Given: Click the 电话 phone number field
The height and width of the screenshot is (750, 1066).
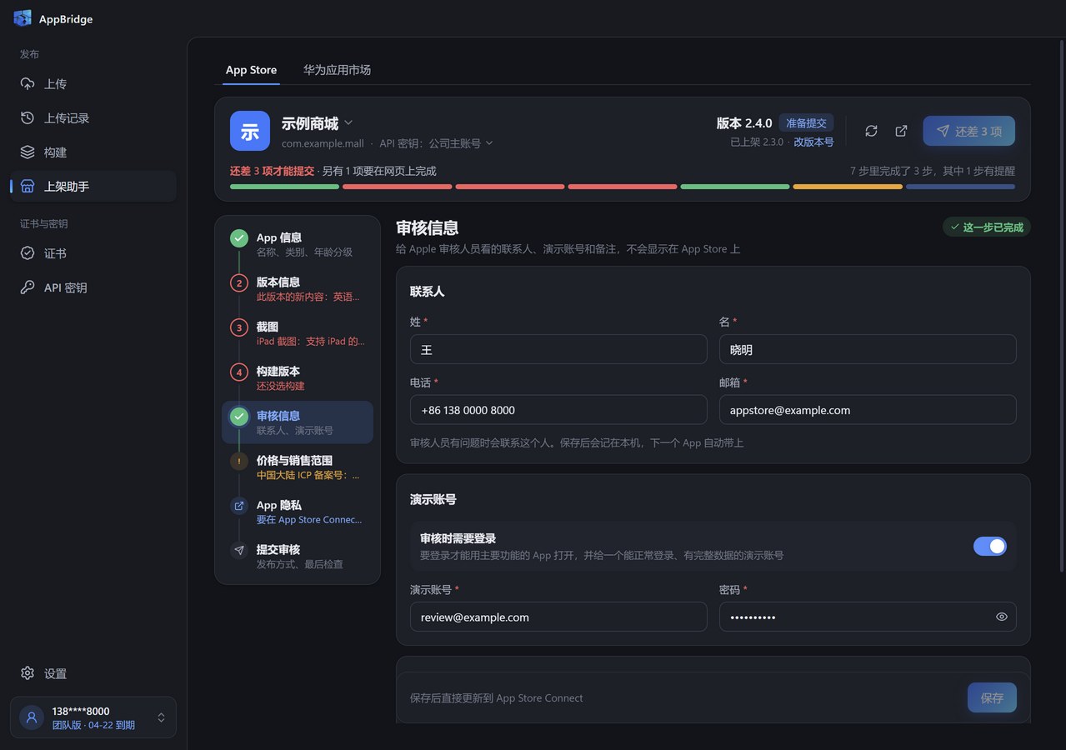Looking at the screenshot, I should point(558,410).
